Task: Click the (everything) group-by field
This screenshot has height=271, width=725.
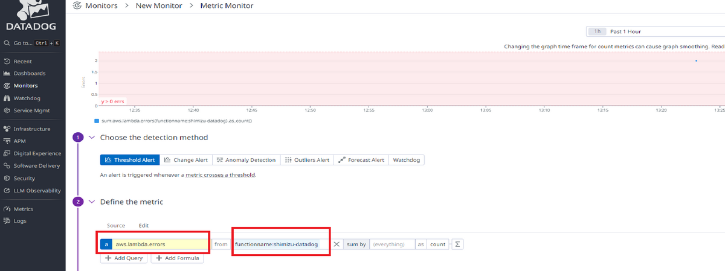Action: click(x=392, y=244)
